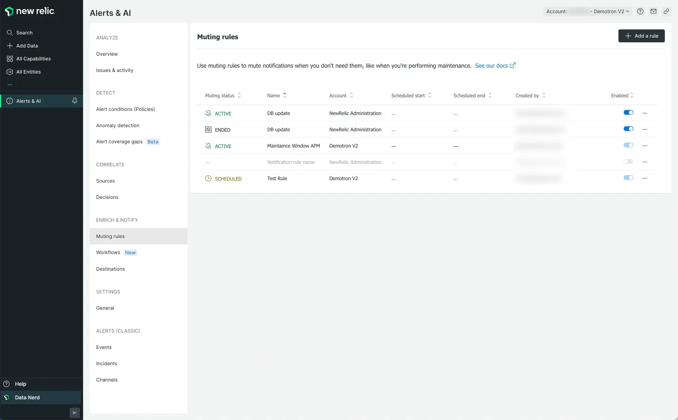Viewport: 678px width, 420px height.
Task: Open Workflows menu item
Action: [108, 252]
